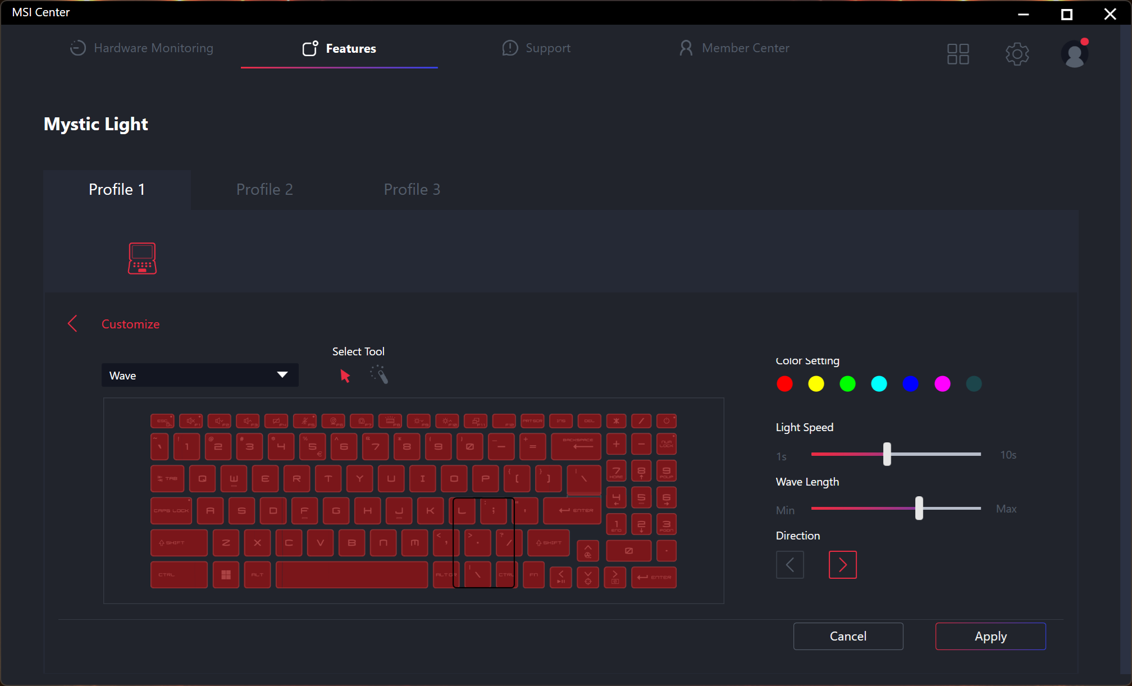Pick the dark teal color swatch
Viewport: 1132px width, 686px height.
974,384
